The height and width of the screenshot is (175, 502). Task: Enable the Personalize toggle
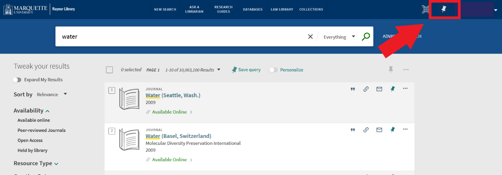(273, 70)
